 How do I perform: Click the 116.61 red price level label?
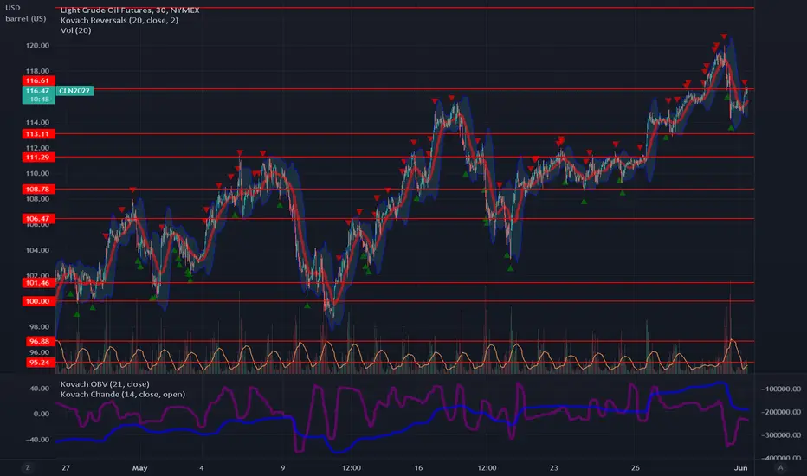(38, 80)
